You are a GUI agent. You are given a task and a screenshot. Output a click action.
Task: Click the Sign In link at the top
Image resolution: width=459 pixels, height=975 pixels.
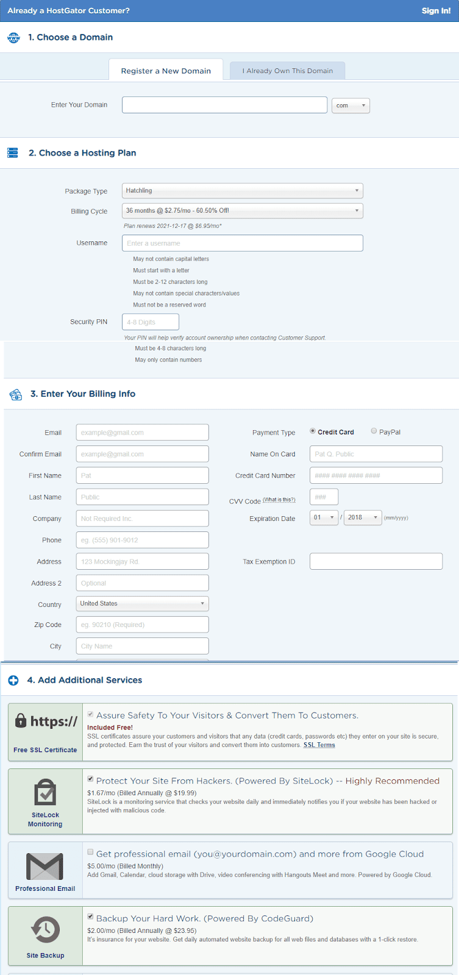pyautogui.click(x=436, y=10)
